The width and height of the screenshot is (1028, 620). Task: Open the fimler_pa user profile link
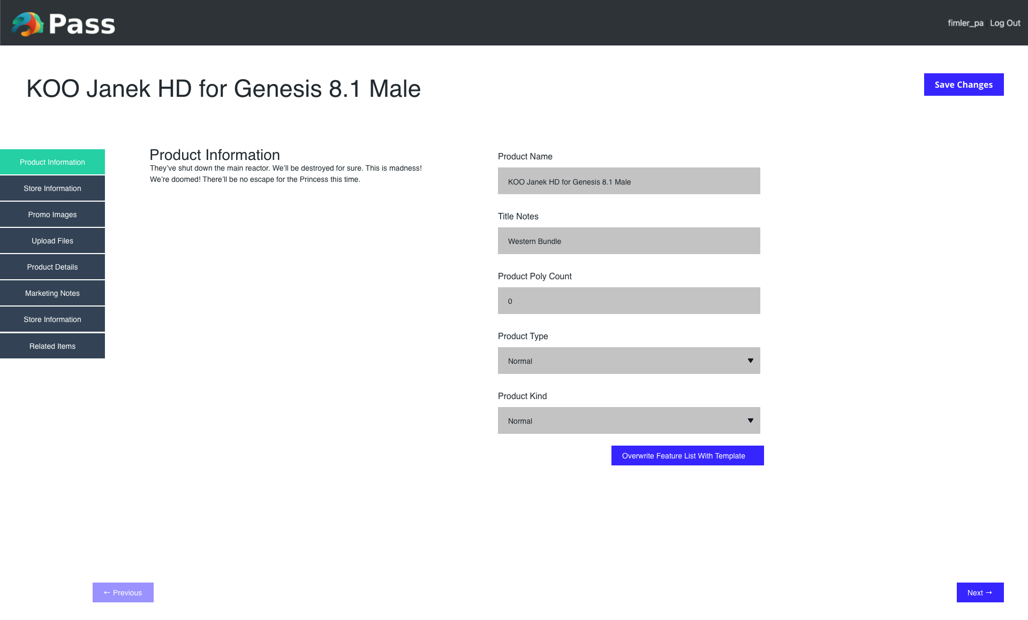(x=965, y=23)
